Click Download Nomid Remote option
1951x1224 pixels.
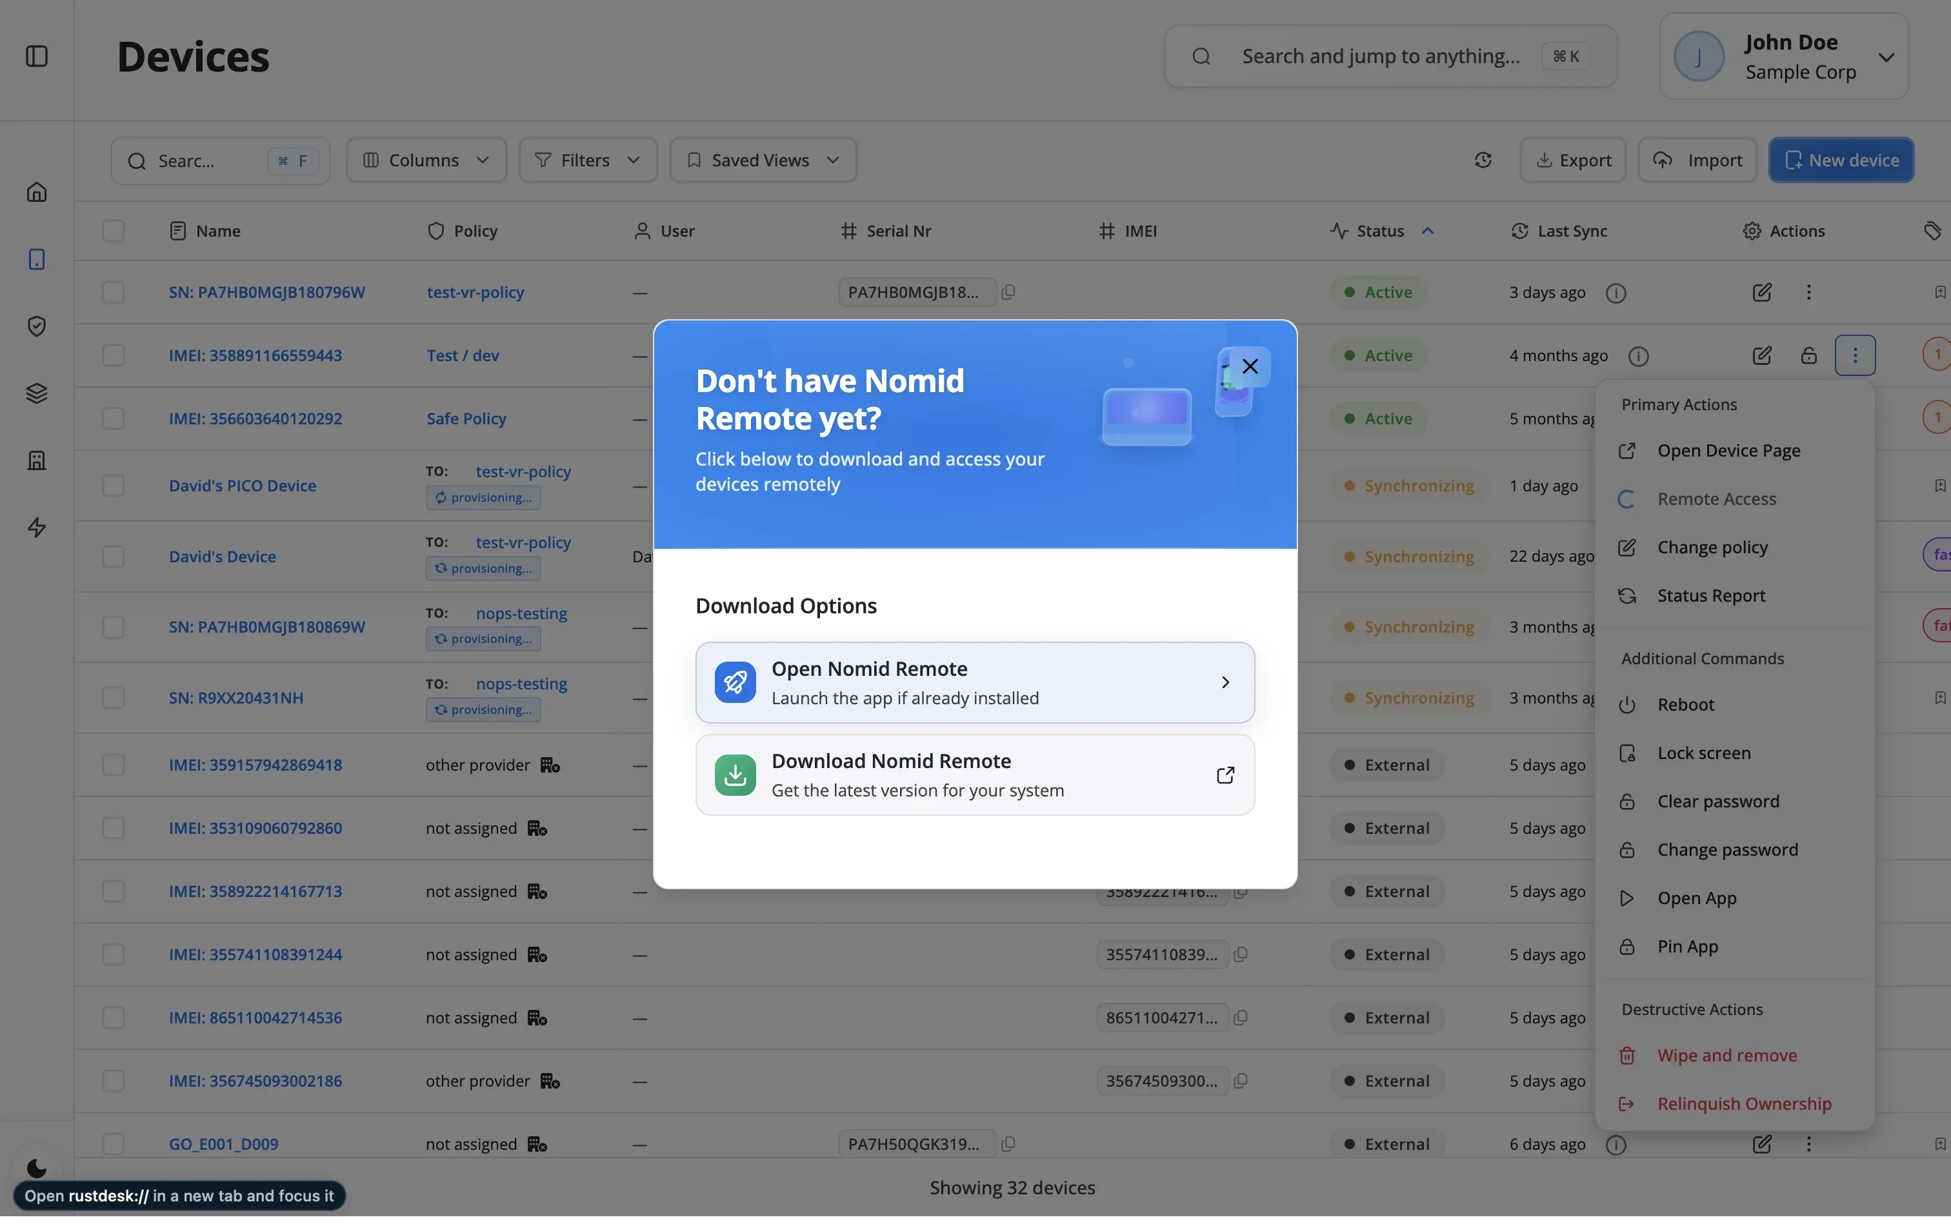click(x=974, y=775)
